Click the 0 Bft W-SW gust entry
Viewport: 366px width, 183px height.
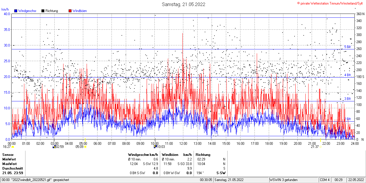(172, 173)
